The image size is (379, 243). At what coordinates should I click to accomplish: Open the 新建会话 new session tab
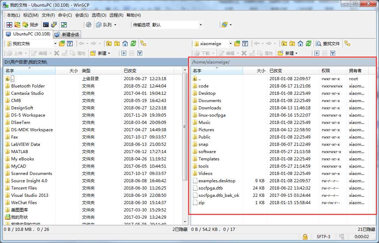tap(67, 34)
